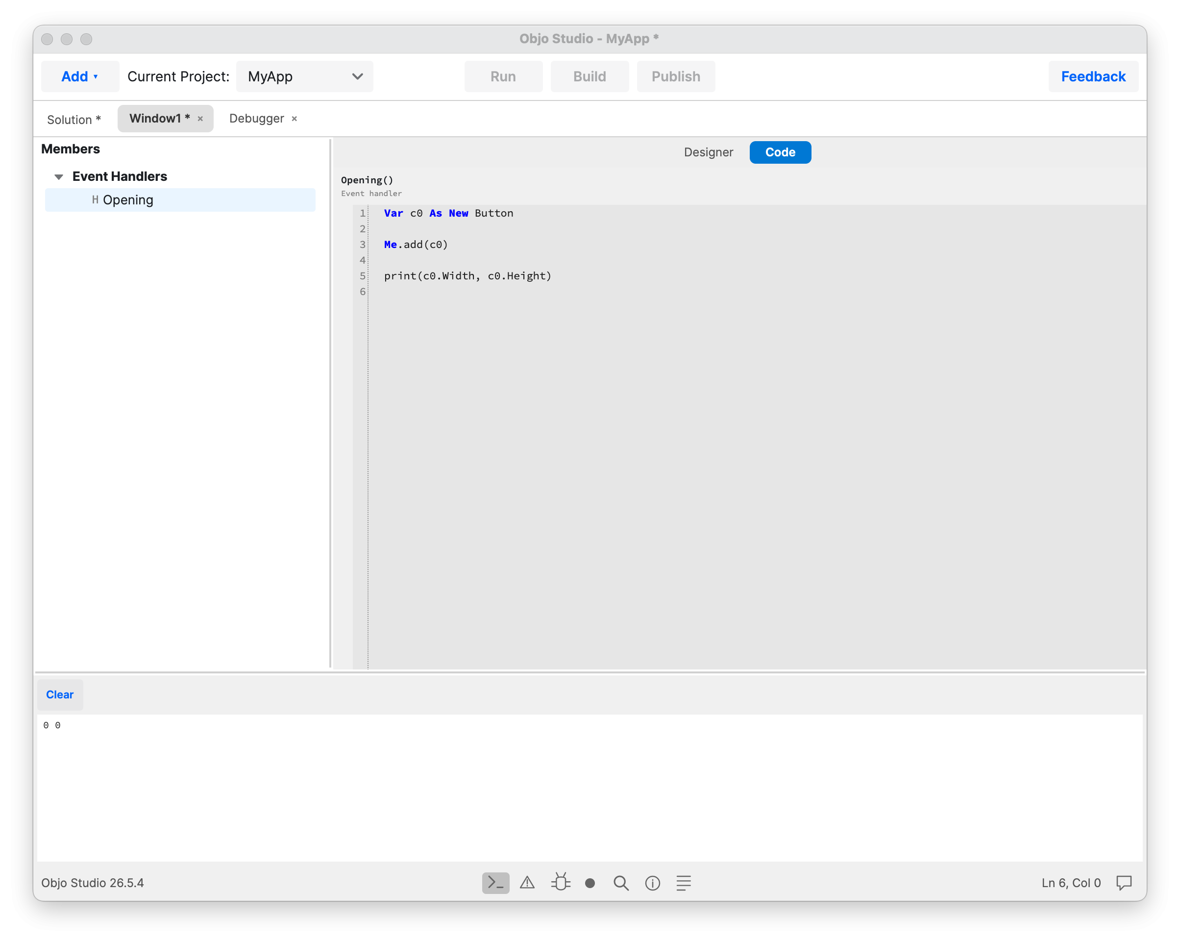Click the 'Ln 6, Col 0' status indicator
Screen dimensions: 1180x942
click(1071, 883)
